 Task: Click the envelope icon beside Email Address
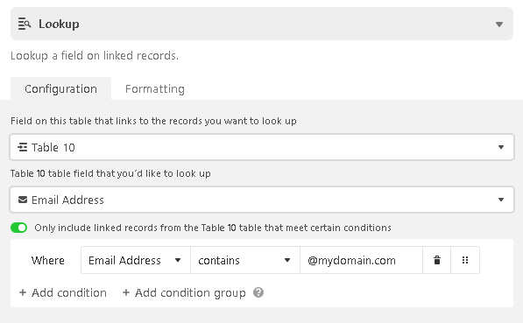point(23,200)
